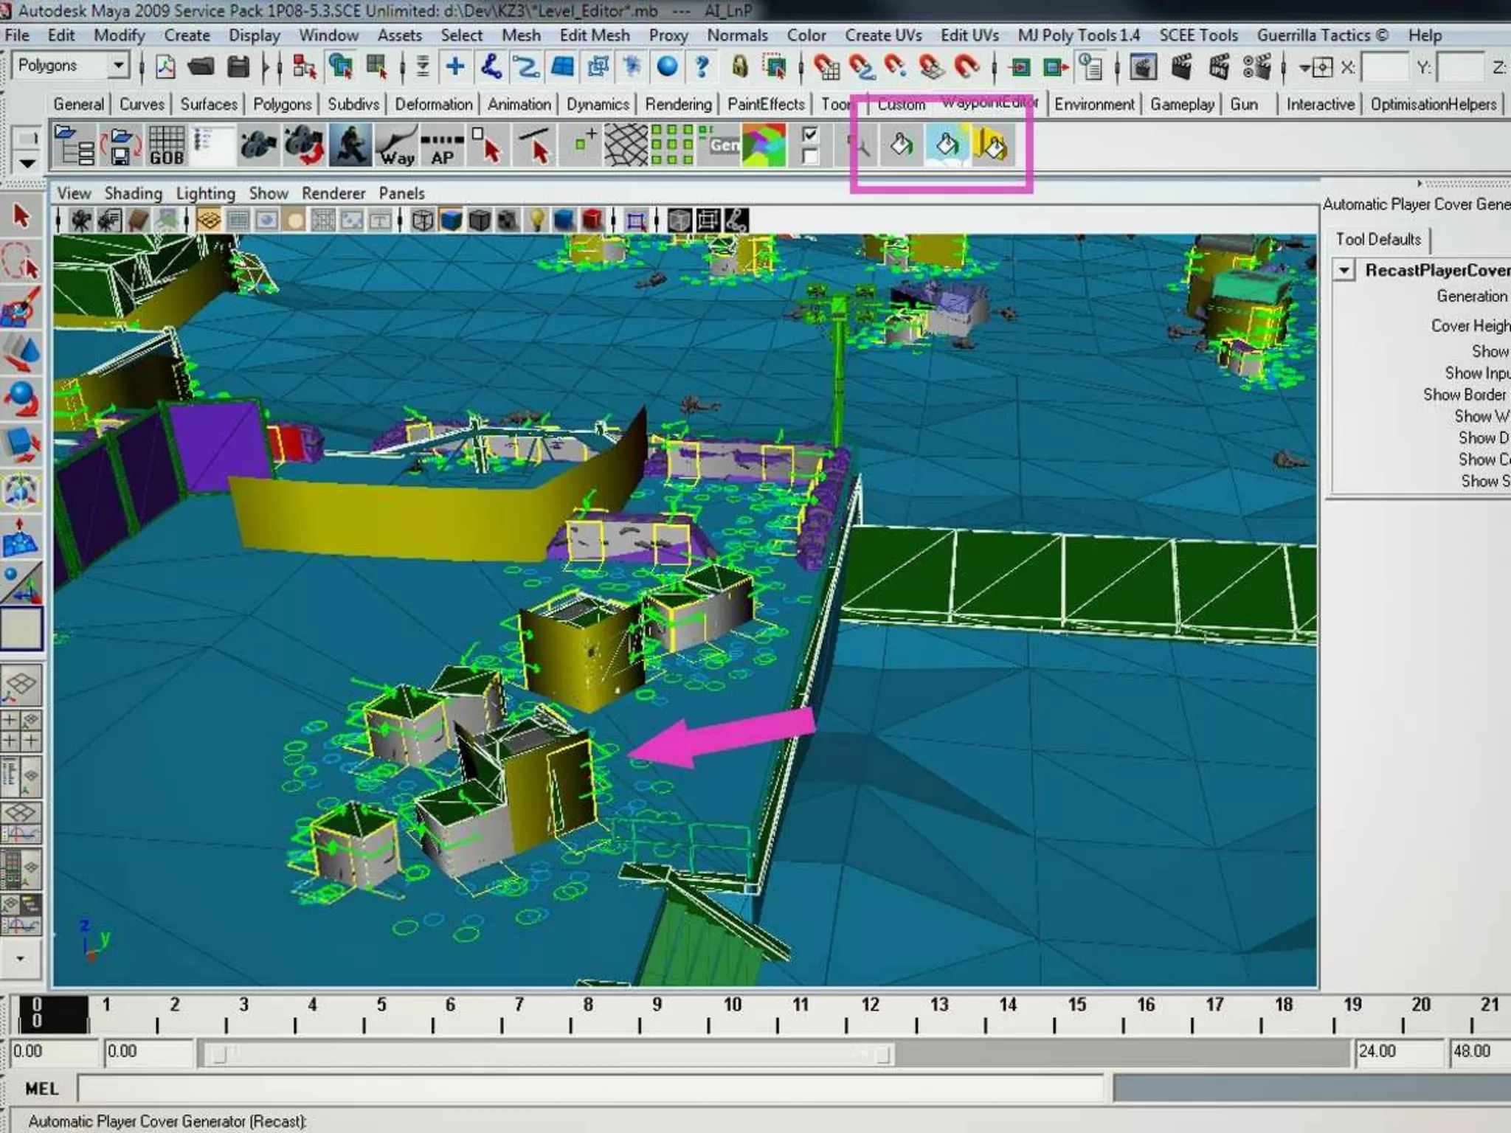Open the shelf options down arrow

27,163
